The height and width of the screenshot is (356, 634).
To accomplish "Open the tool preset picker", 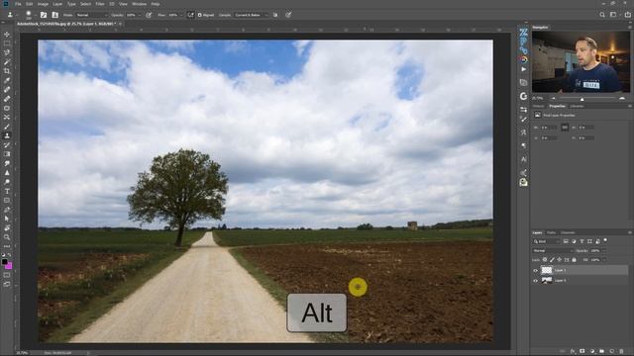I will tap(12, 15).
